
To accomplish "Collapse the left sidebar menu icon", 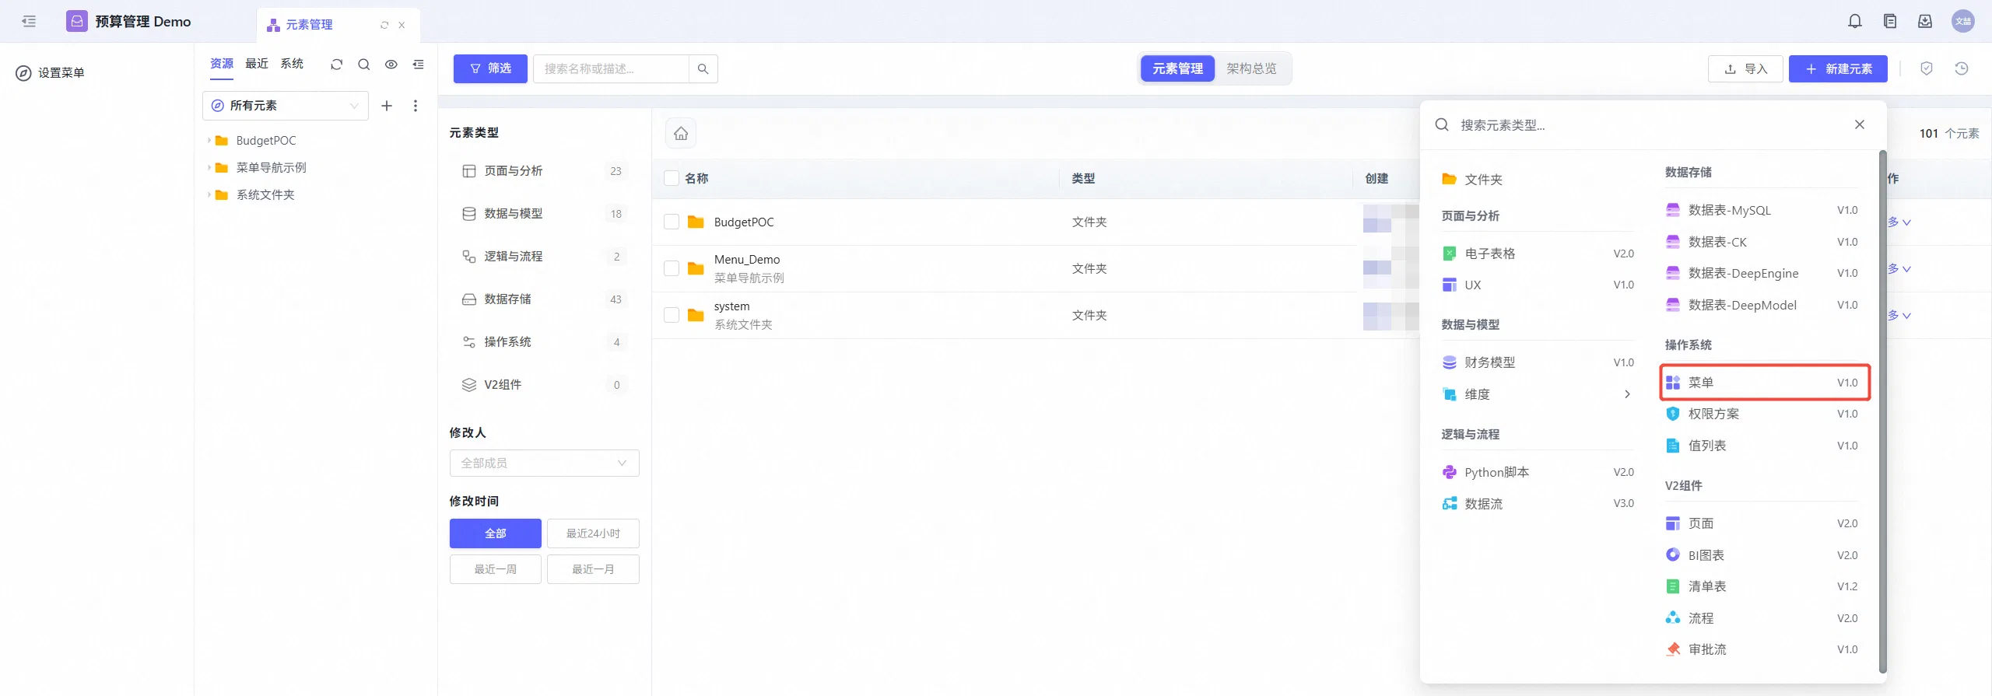I will point(29,22).
